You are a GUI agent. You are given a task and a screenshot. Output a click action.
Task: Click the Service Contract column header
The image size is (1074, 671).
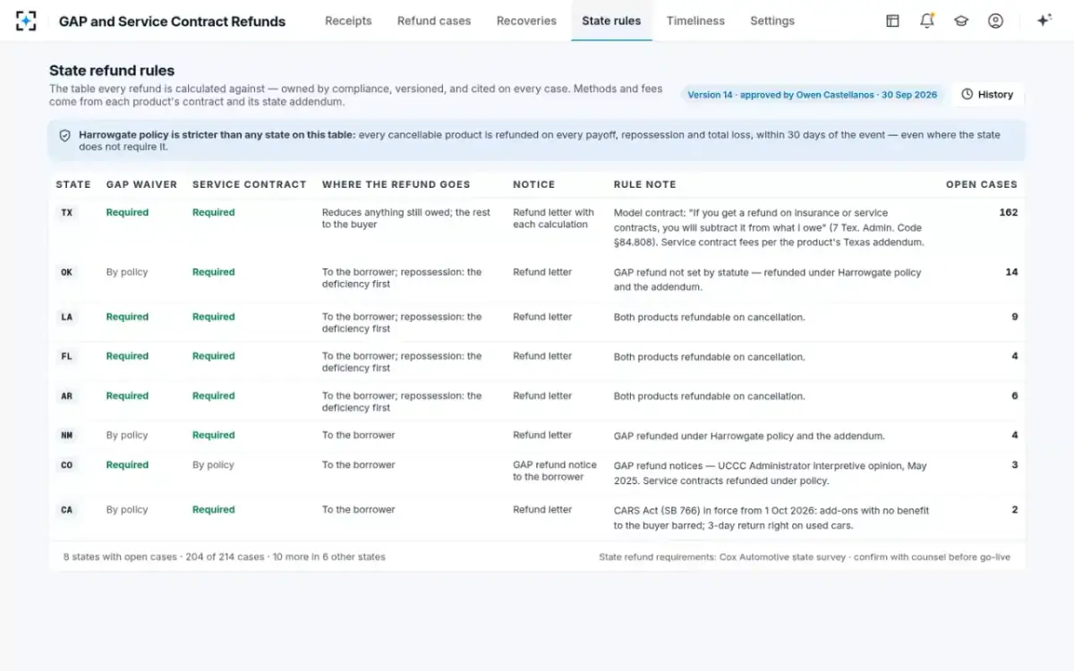pyautogui.click(x=250, y=184)
